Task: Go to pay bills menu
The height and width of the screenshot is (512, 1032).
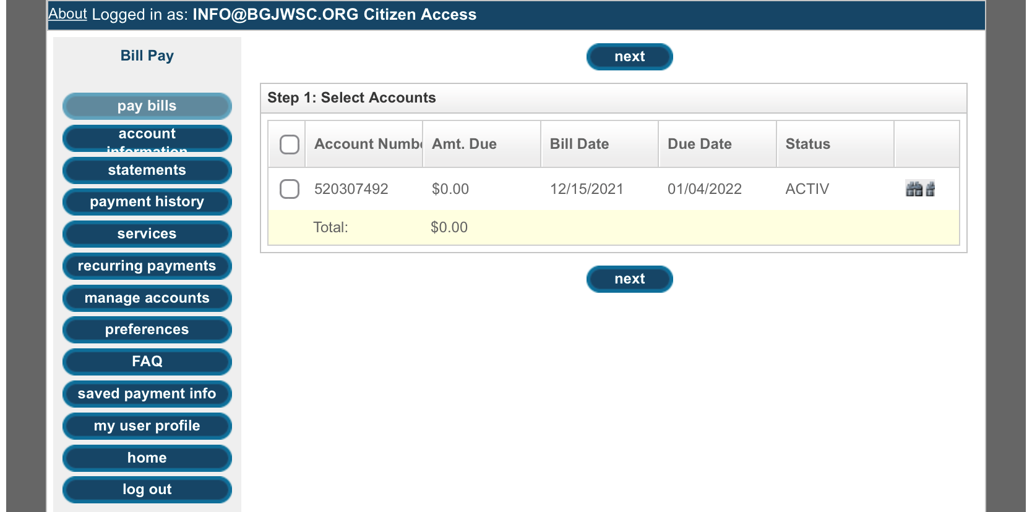Action: click(x=147, y=106)
